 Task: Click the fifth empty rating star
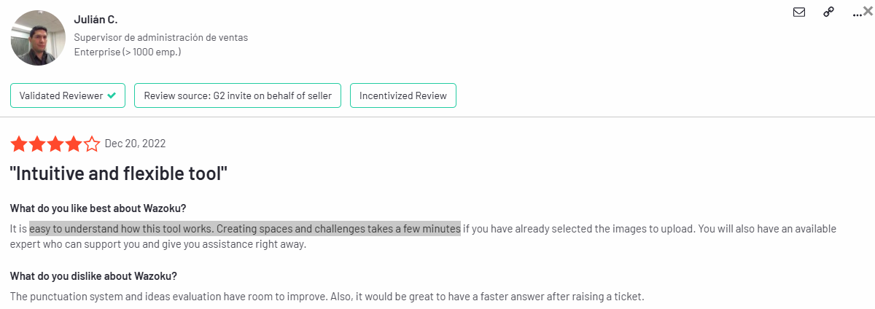pyautogui.click(x=91, y=144)
